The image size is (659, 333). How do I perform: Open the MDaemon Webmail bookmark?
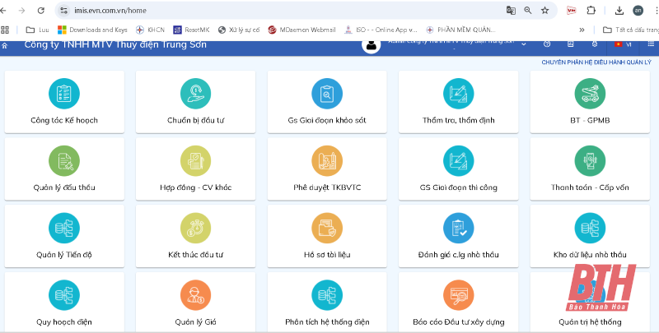click(300, 30)
